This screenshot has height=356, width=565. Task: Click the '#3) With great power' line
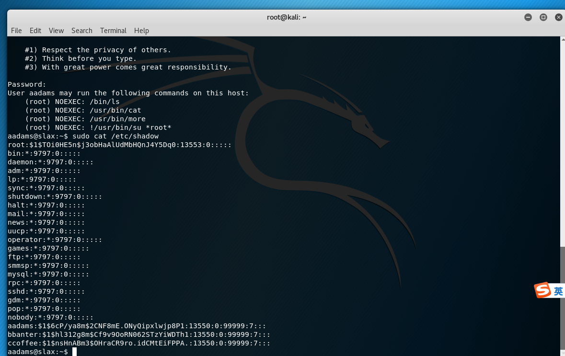128,68
